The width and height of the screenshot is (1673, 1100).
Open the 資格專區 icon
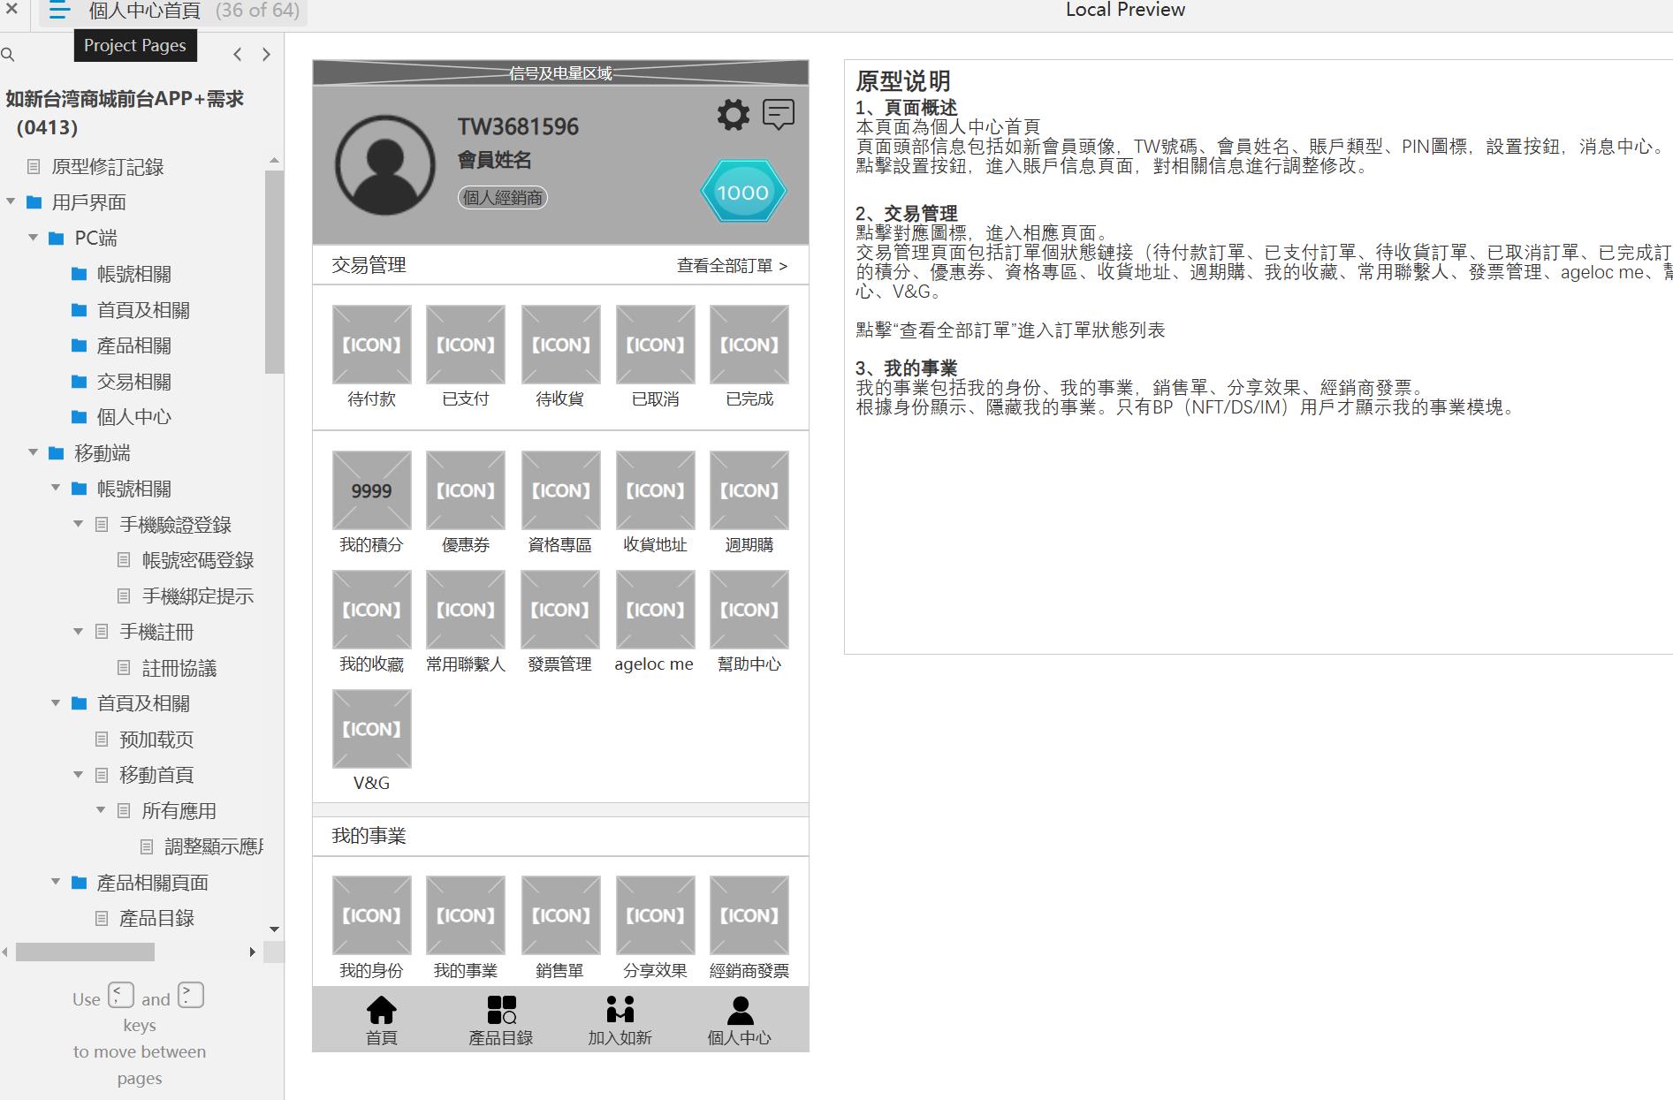560,490
